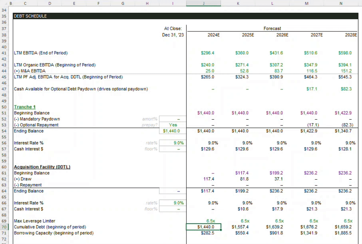This screenshot has height=244, width=362.
Task: Select 2024E LTM EBITDA value $296.4
Action: click(x=207, y=53)
